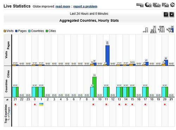Image resolution: width=176 pixels, height=130 pixels.
Task: Click hour label '5' on the axis
Action: pyautogui.click(x=67, y=99)
